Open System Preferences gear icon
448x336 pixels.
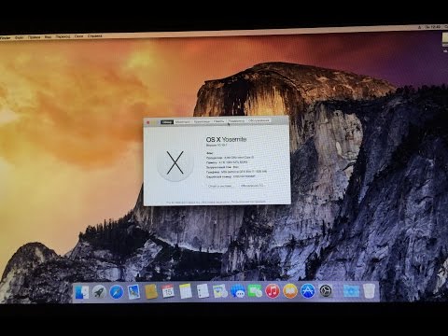[326, 291]
